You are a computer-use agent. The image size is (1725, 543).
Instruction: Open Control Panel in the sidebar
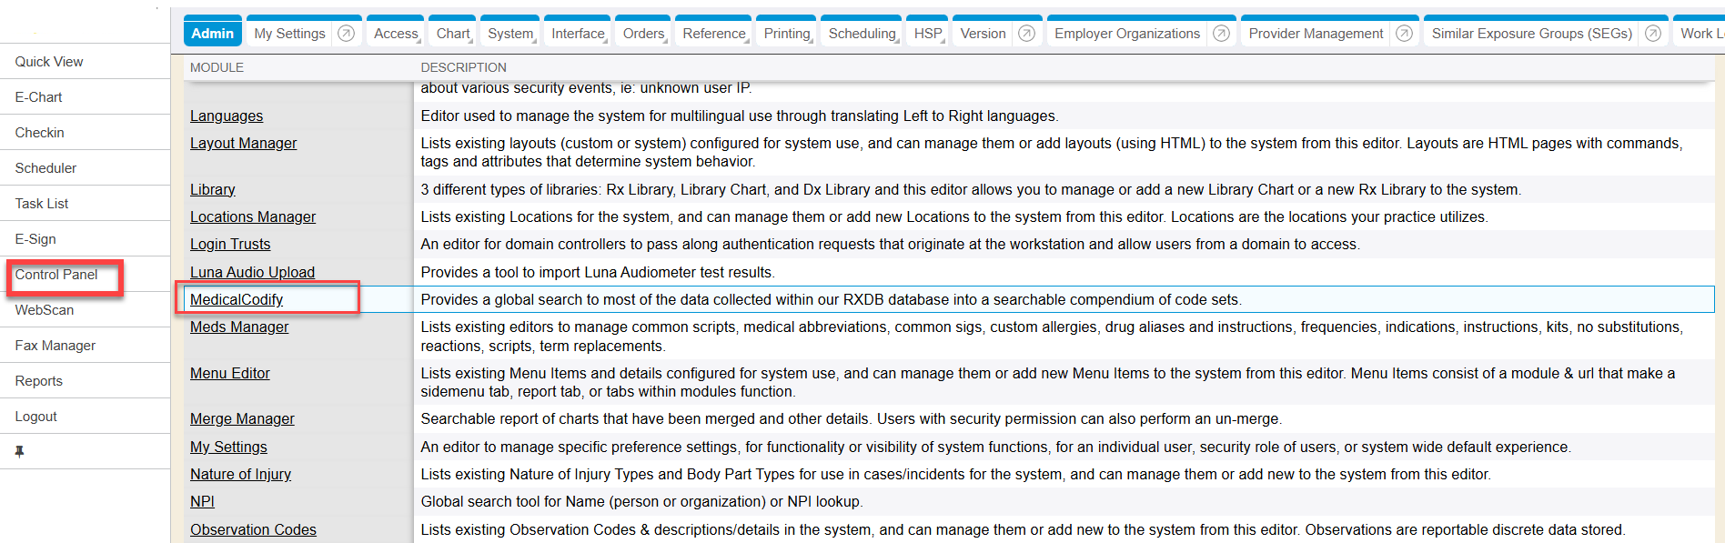tap(56, 275)
